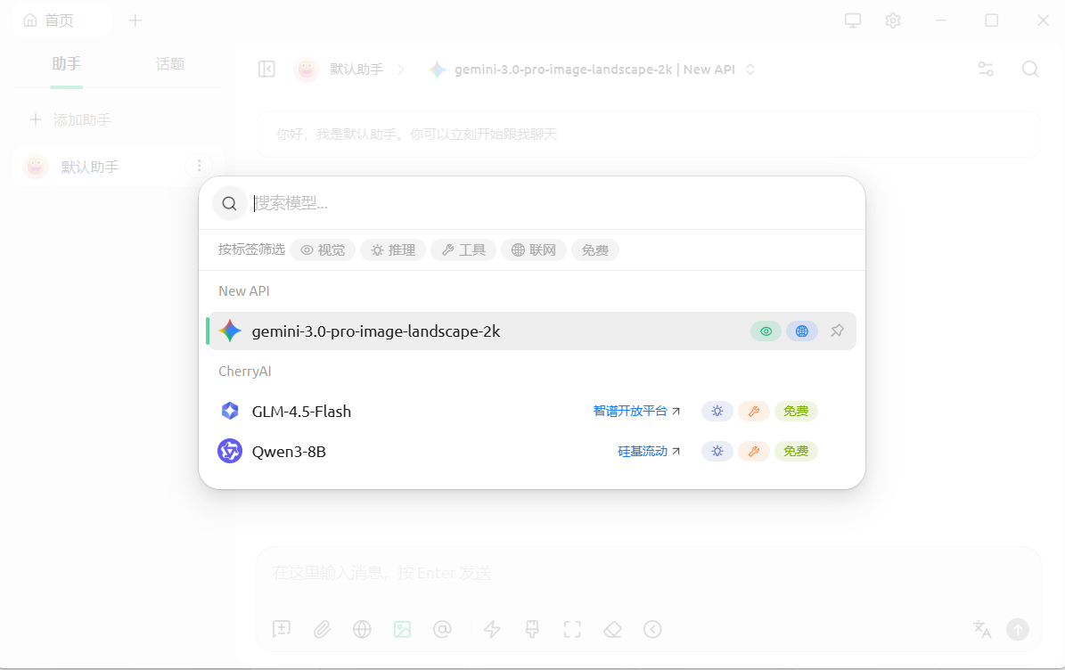Screen dimensions: 1065x670
Task: Filter models by the Vision tag
Action: pyautogui.click(x=323, y=249)
